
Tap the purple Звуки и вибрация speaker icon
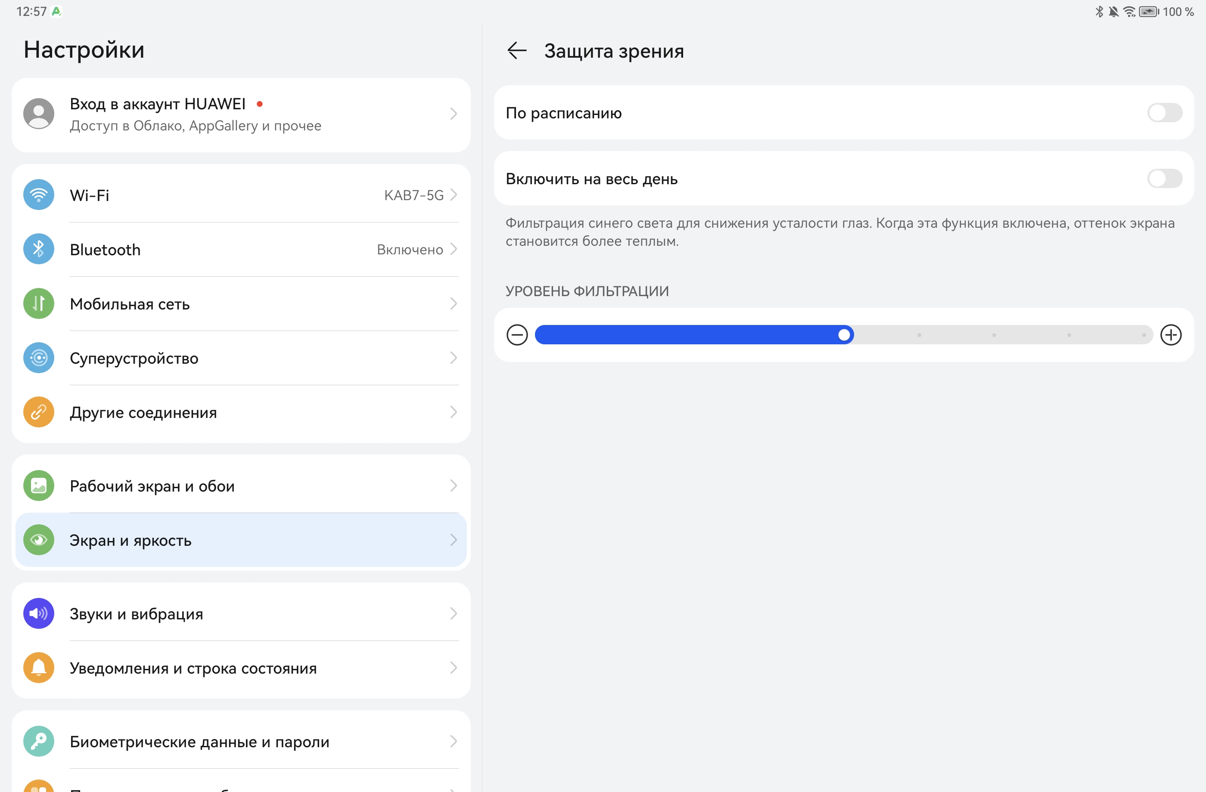click(38, 613)
